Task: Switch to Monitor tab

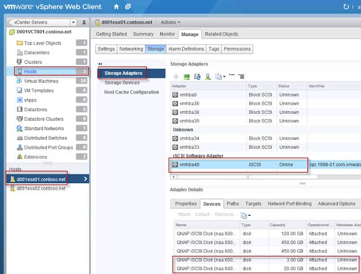Action: tap(168, 34)
